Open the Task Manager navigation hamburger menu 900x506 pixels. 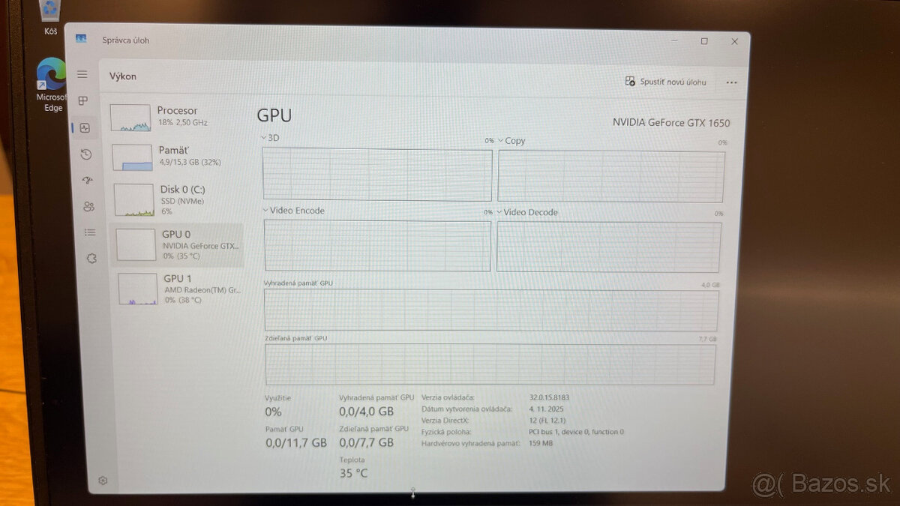[x=82, y=74]
